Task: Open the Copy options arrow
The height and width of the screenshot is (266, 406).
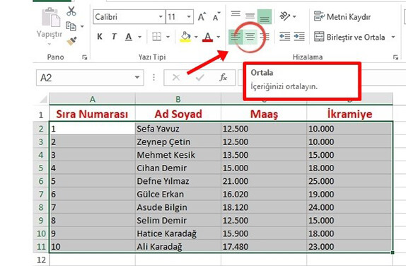Action: (x=82, y=26)
